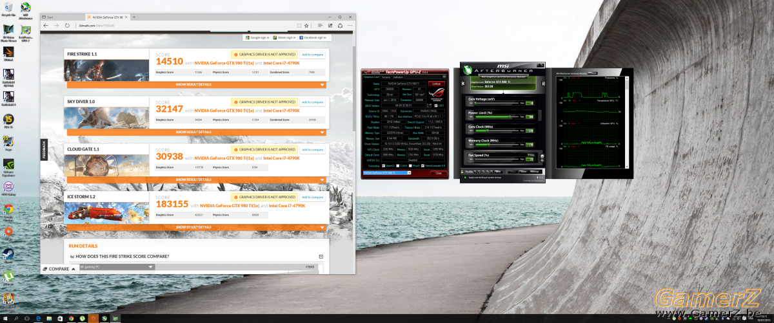
Task: Expand Ice Storm Show Result Details
Action: click(x=197, y=227)
